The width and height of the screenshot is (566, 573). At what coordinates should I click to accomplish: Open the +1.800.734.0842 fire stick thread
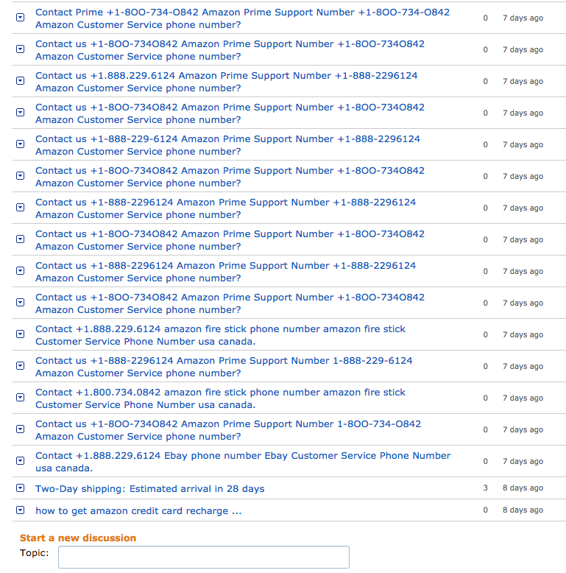(x=220, y=398)
